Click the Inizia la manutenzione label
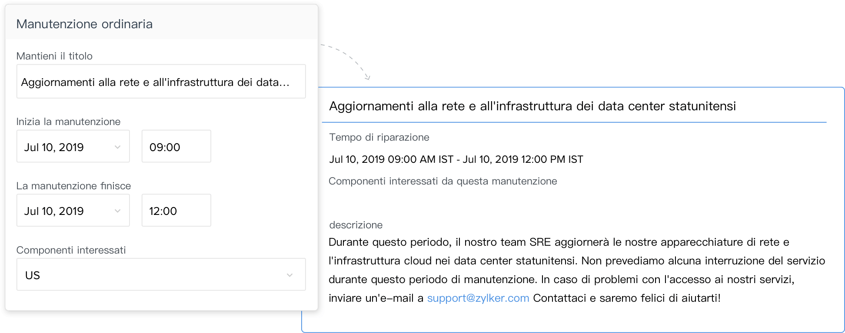Screen dimensions: 845x333 68,122
